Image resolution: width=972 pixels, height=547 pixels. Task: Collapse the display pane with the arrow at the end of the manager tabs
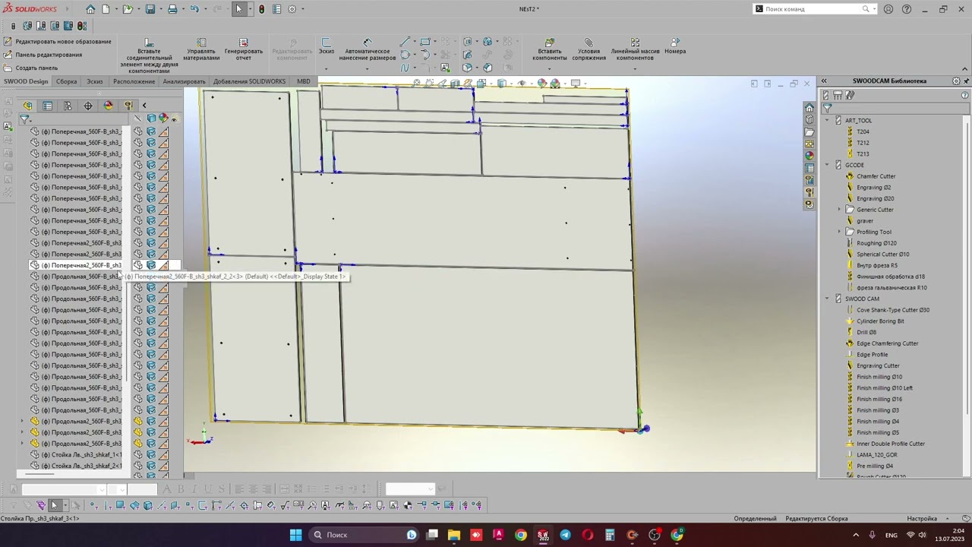[x=144, y=106]
